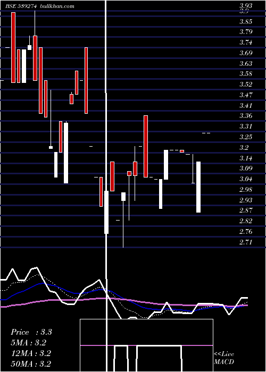Select the 3.93 price axis label
Screen dimensions: 266x372
(246, 6)
